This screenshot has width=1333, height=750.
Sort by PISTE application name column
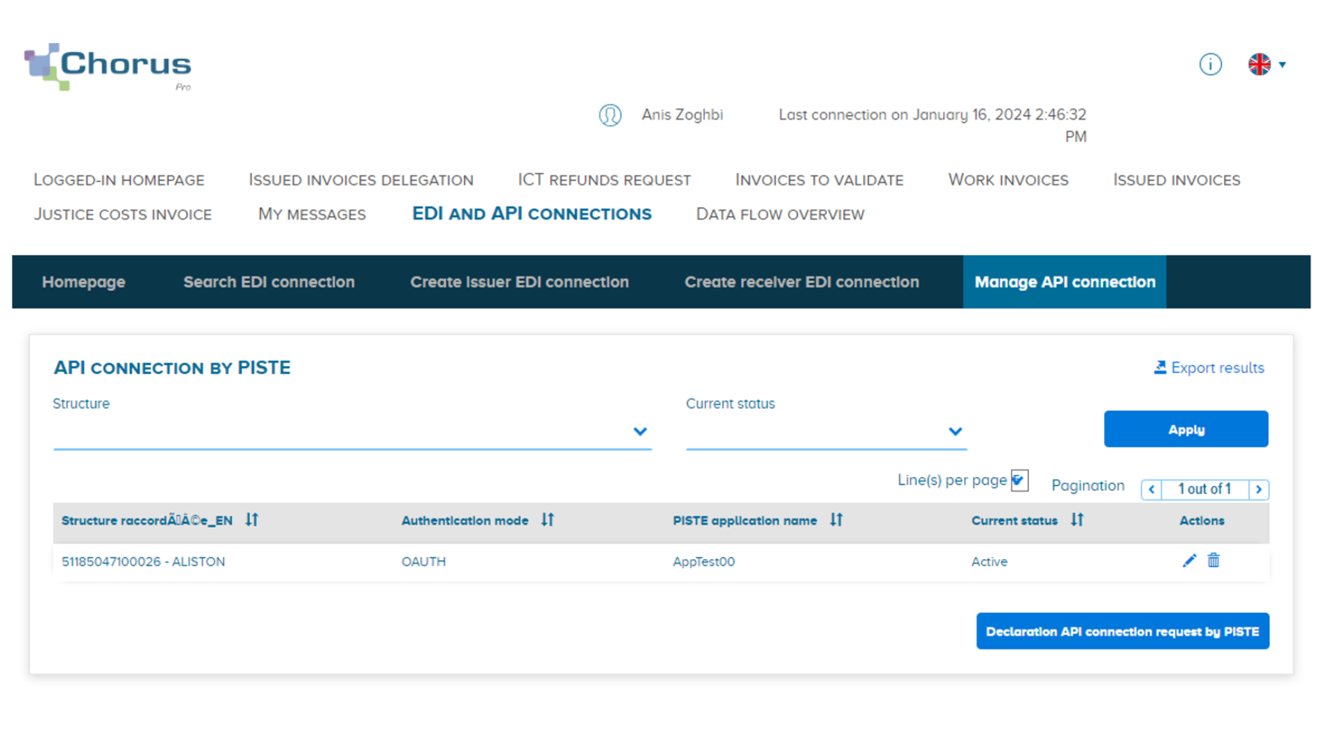click(x=836, y=519)
